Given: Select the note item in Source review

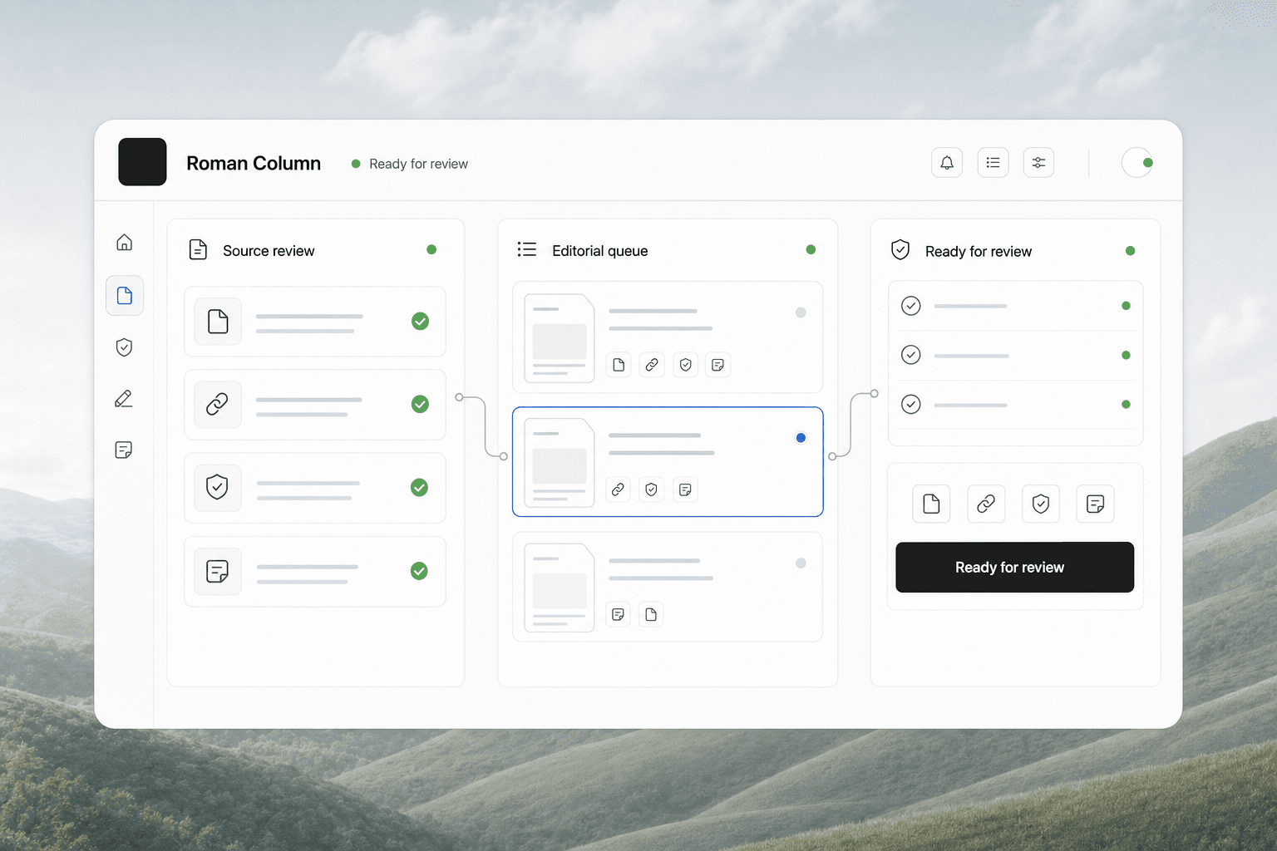Looking at the screenshot, I should (x=315, y=571).
